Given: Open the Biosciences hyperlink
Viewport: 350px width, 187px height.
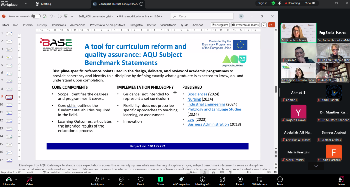Looking at the screenshot, I should (x=197, y=94).
